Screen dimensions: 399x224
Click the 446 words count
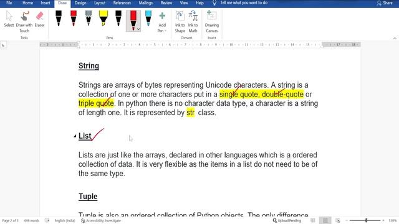(x=32, y=221)
